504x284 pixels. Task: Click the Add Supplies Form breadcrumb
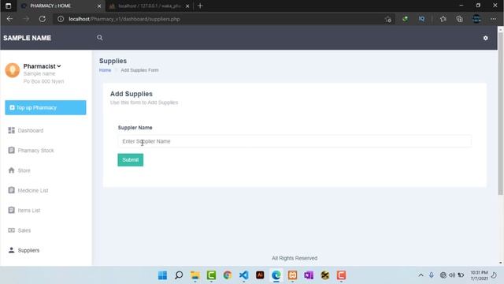[139, 70]
